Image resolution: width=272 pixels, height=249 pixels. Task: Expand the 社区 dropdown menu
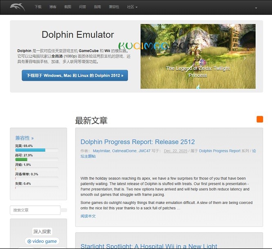(x=132, y=7)
